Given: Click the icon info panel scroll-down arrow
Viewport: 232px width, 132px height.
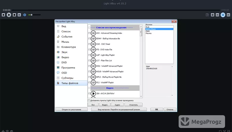Looking at the screenshot, I should (172, 96).
